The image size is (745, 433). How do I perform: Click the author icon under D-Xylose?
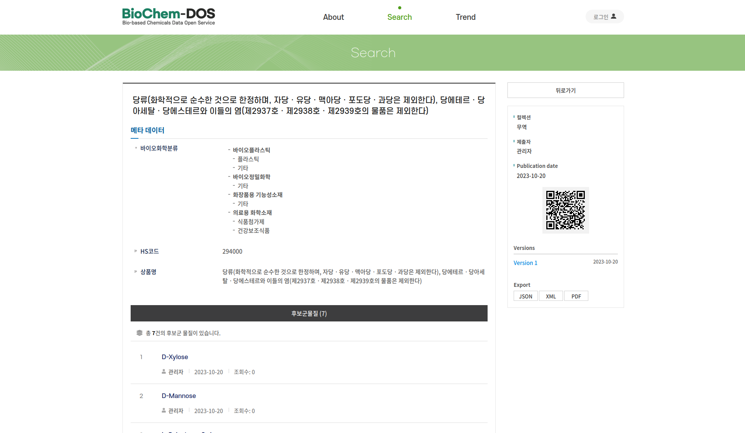[164, 372]
